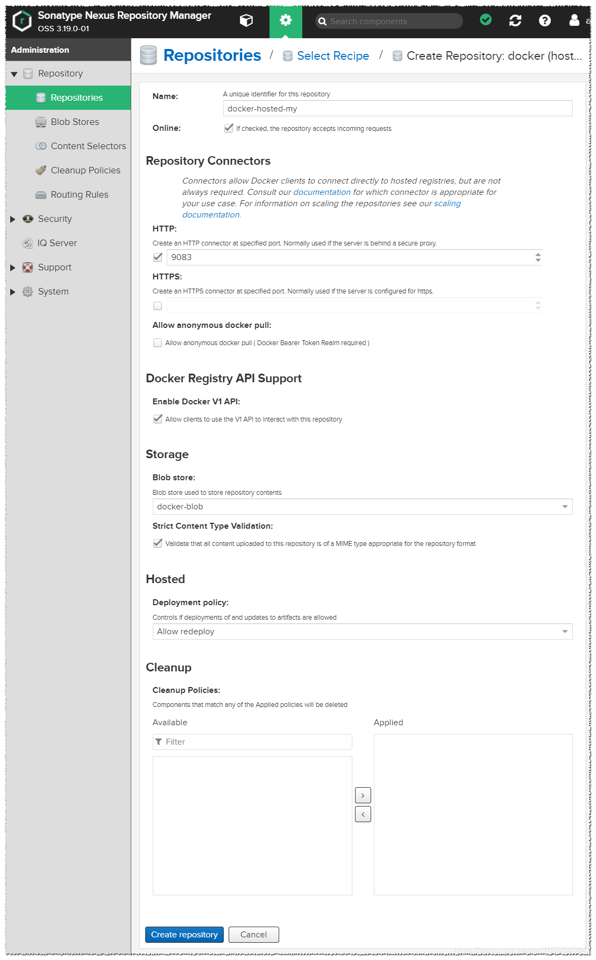The width and height of the screenshot is (596, 960).
Task: Click the Security sidebar icon
Action: tap(28, 219)
